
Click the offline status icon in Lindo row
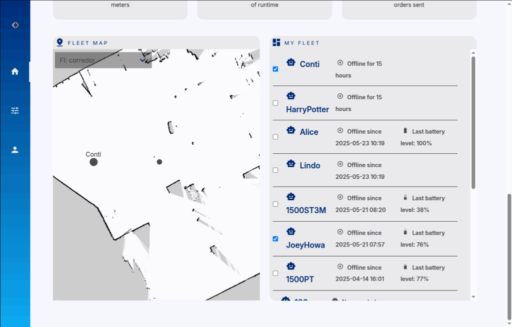coord(340,164)
